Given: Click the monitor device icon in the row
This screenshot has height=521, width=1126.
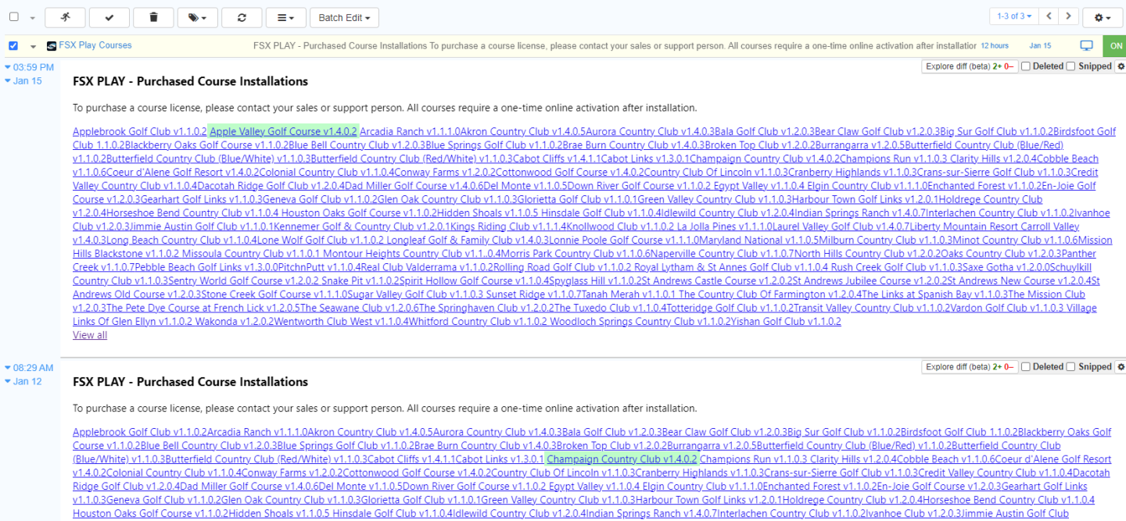Looking at the screenshot, I should coord(1086,46).
